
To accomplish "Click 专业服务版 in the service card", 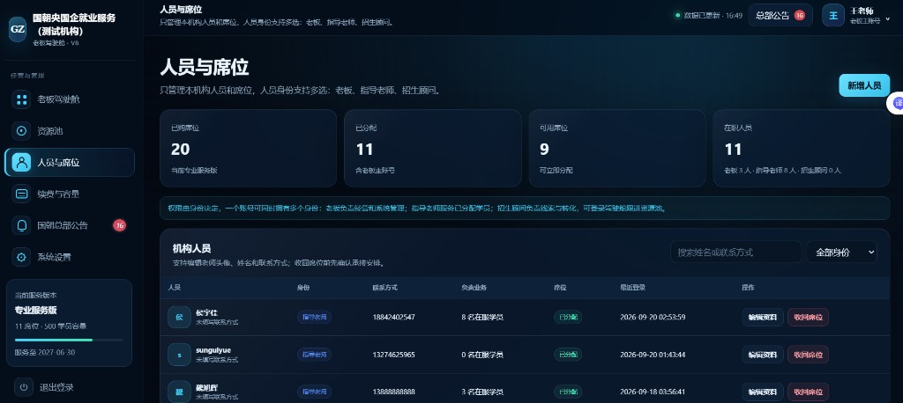I will click(x=35, y=310).
